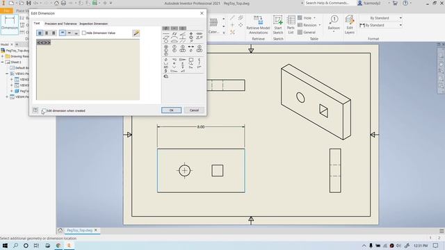The width and height of the screenshot is (445, 250).
Task: Click the Home view icon beside the document tab
Action: click(60, 231)
